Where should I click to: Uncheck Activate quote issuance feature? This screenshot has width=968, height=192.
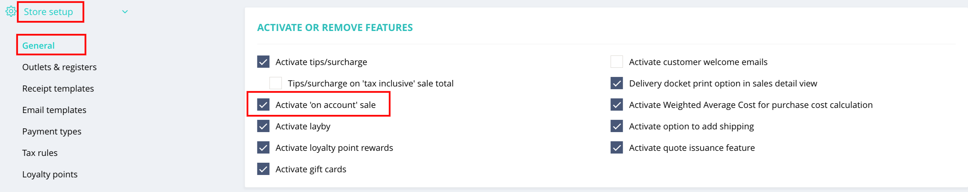(617, 147)
